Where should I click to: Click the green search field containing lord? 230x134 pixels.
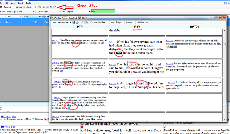103,11
